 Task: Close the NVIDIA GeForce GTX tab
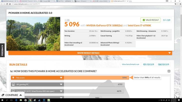[x=127, y=1]
